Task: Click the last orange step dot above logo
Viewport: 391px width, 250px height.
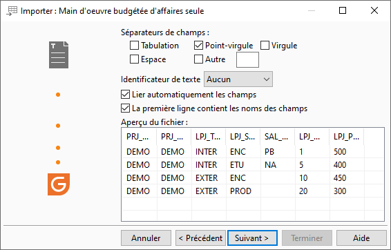Action: (58, 162)
